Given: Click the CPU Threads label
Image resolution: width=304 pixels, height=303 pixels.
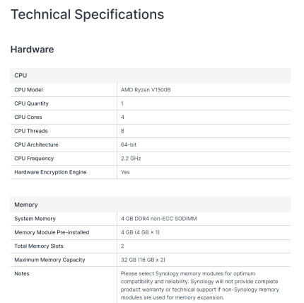Looking at the screenshot, I should [x=31, y=131].
